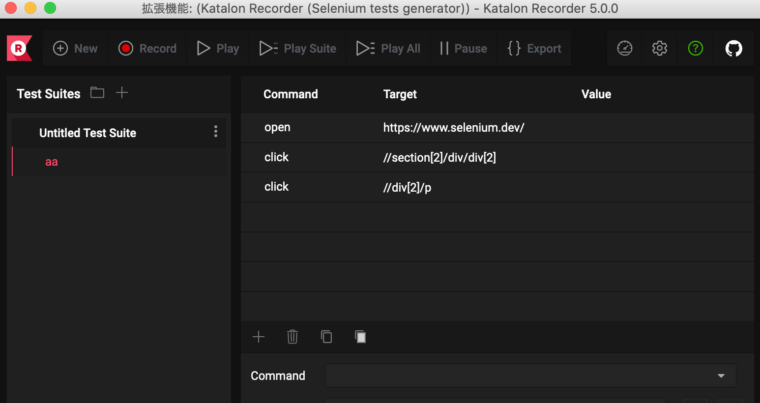The width and height of the screenshot is (760, 403).
Task: Click the Value column header
Action: point(596,94)
